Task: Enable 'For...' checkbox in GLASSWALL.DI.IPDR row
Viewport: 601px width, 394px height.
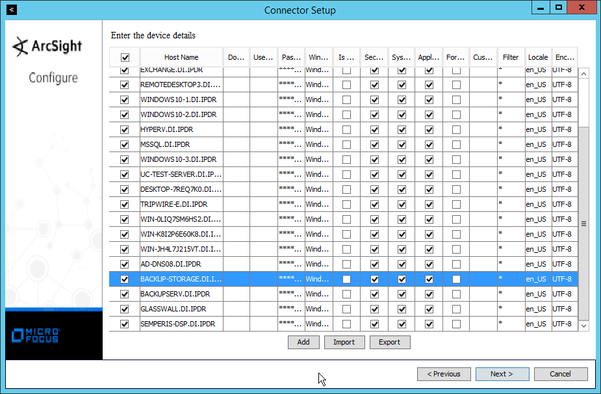Action: [x=456, y=309]
